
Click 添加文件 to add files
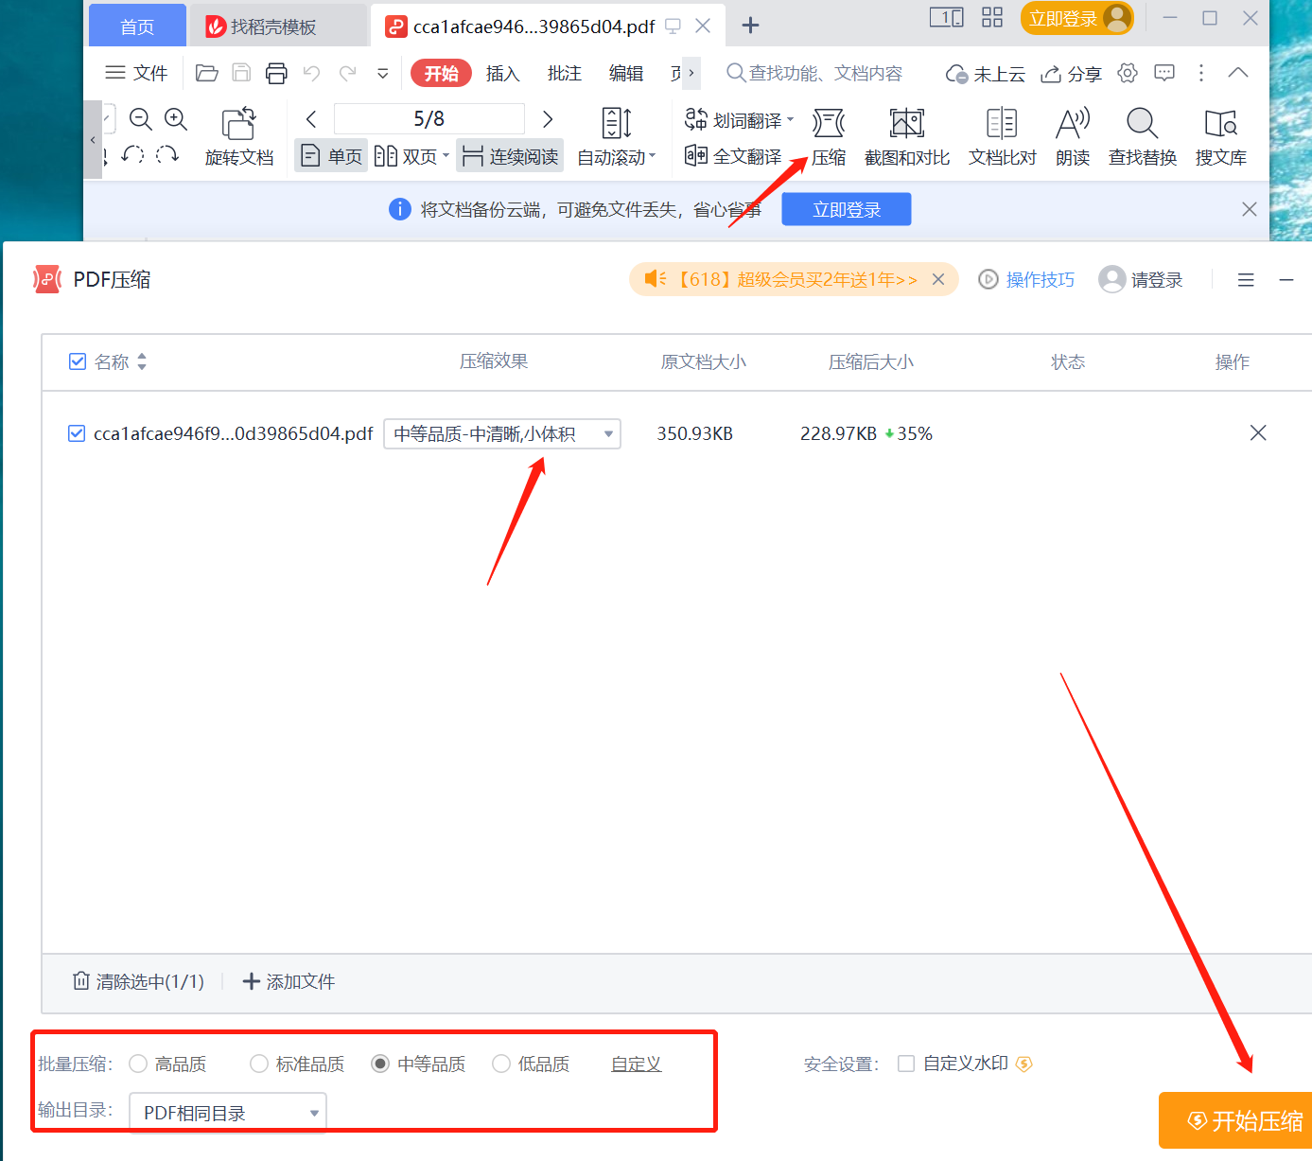[x=289, y=981]
